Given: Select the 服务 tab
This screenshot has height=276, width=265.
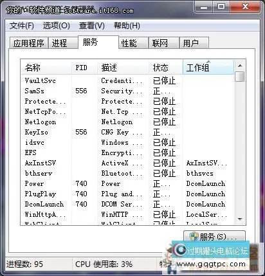Looking at the screenshot, I should pos(98,42).
